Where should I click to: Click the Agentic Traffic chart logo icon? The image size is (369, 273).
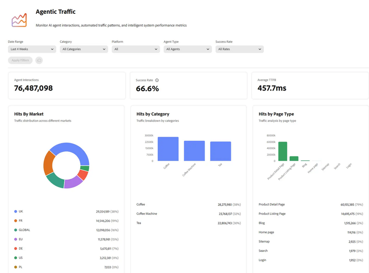point(19,20)
